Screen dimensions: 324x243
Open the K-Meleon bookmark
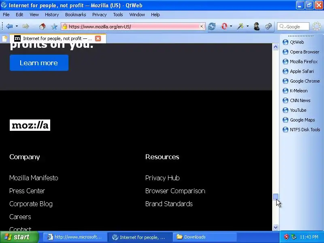295,91
